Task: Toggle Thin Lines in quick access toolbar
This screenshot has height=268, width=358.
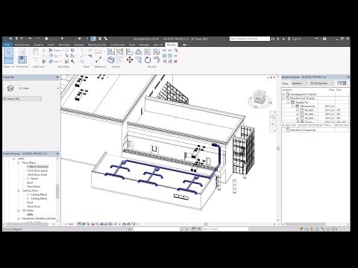Action: 93,39
